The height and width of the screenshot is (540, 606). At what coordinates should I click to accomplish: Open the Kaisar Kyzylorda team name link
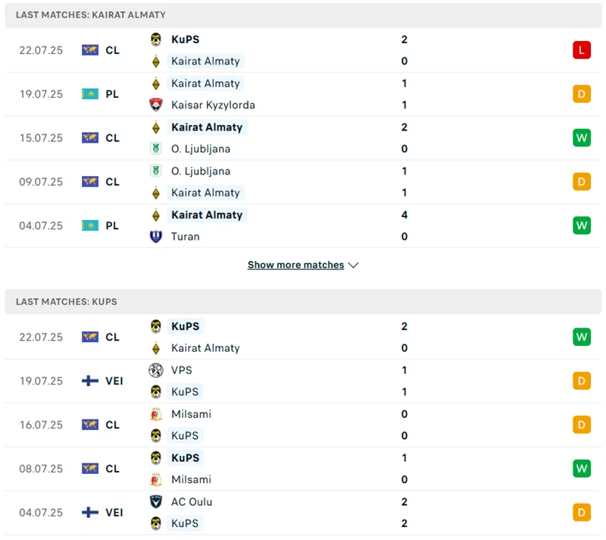click(213, 105)
